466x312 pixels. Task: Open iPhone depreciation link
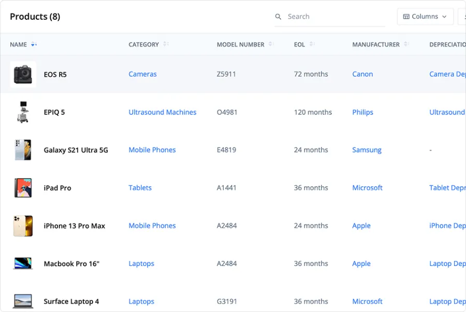[447, 226]
